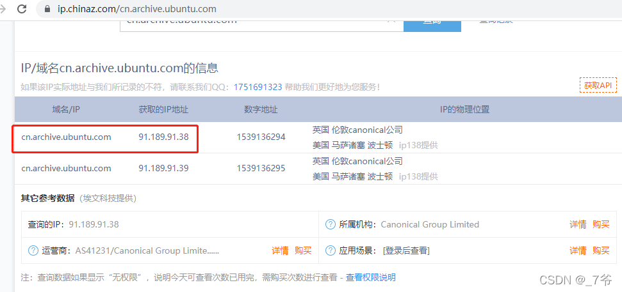622x292 pixels.
Task: Click the AS41231/Canonical Group operator text
Action: point(147,250)
